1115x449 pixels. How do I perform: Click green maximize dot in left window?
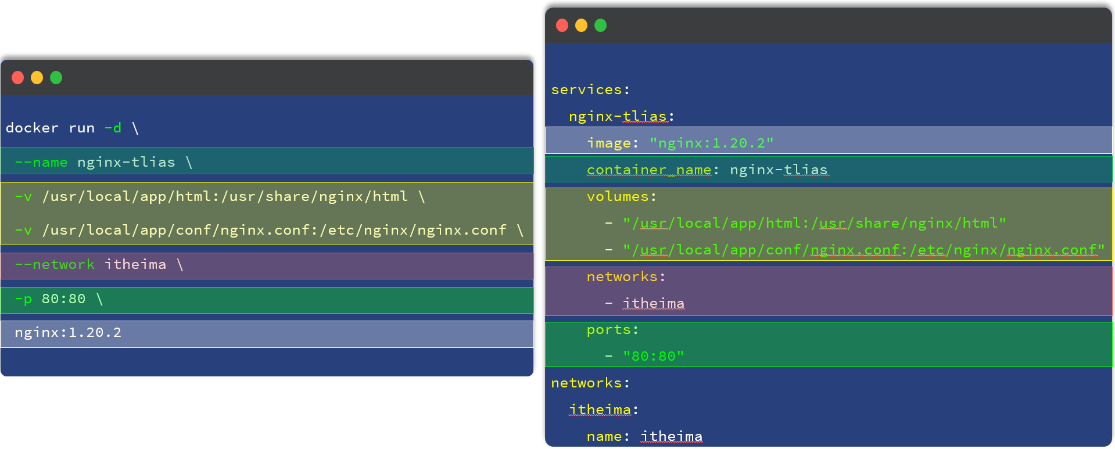click(x=56, y=78)
